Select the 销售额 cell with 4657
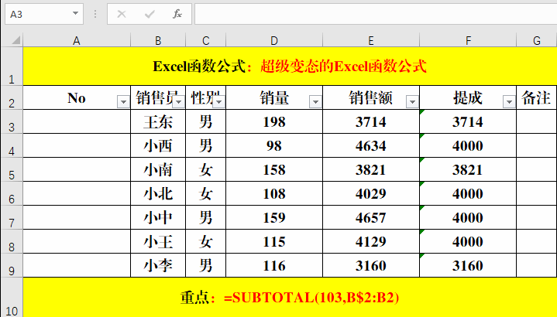Image resolution: width=557 pixels, height=317 pixels. pyautogui.click(x=371, y=217)
